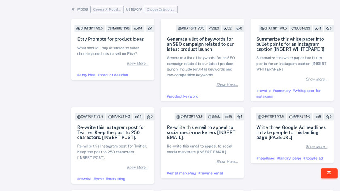Image resolution: width=340 pixels, height=191 pixels.
Task: Expand Show More on Google Ad headlines card
Action: pos(317,146)
